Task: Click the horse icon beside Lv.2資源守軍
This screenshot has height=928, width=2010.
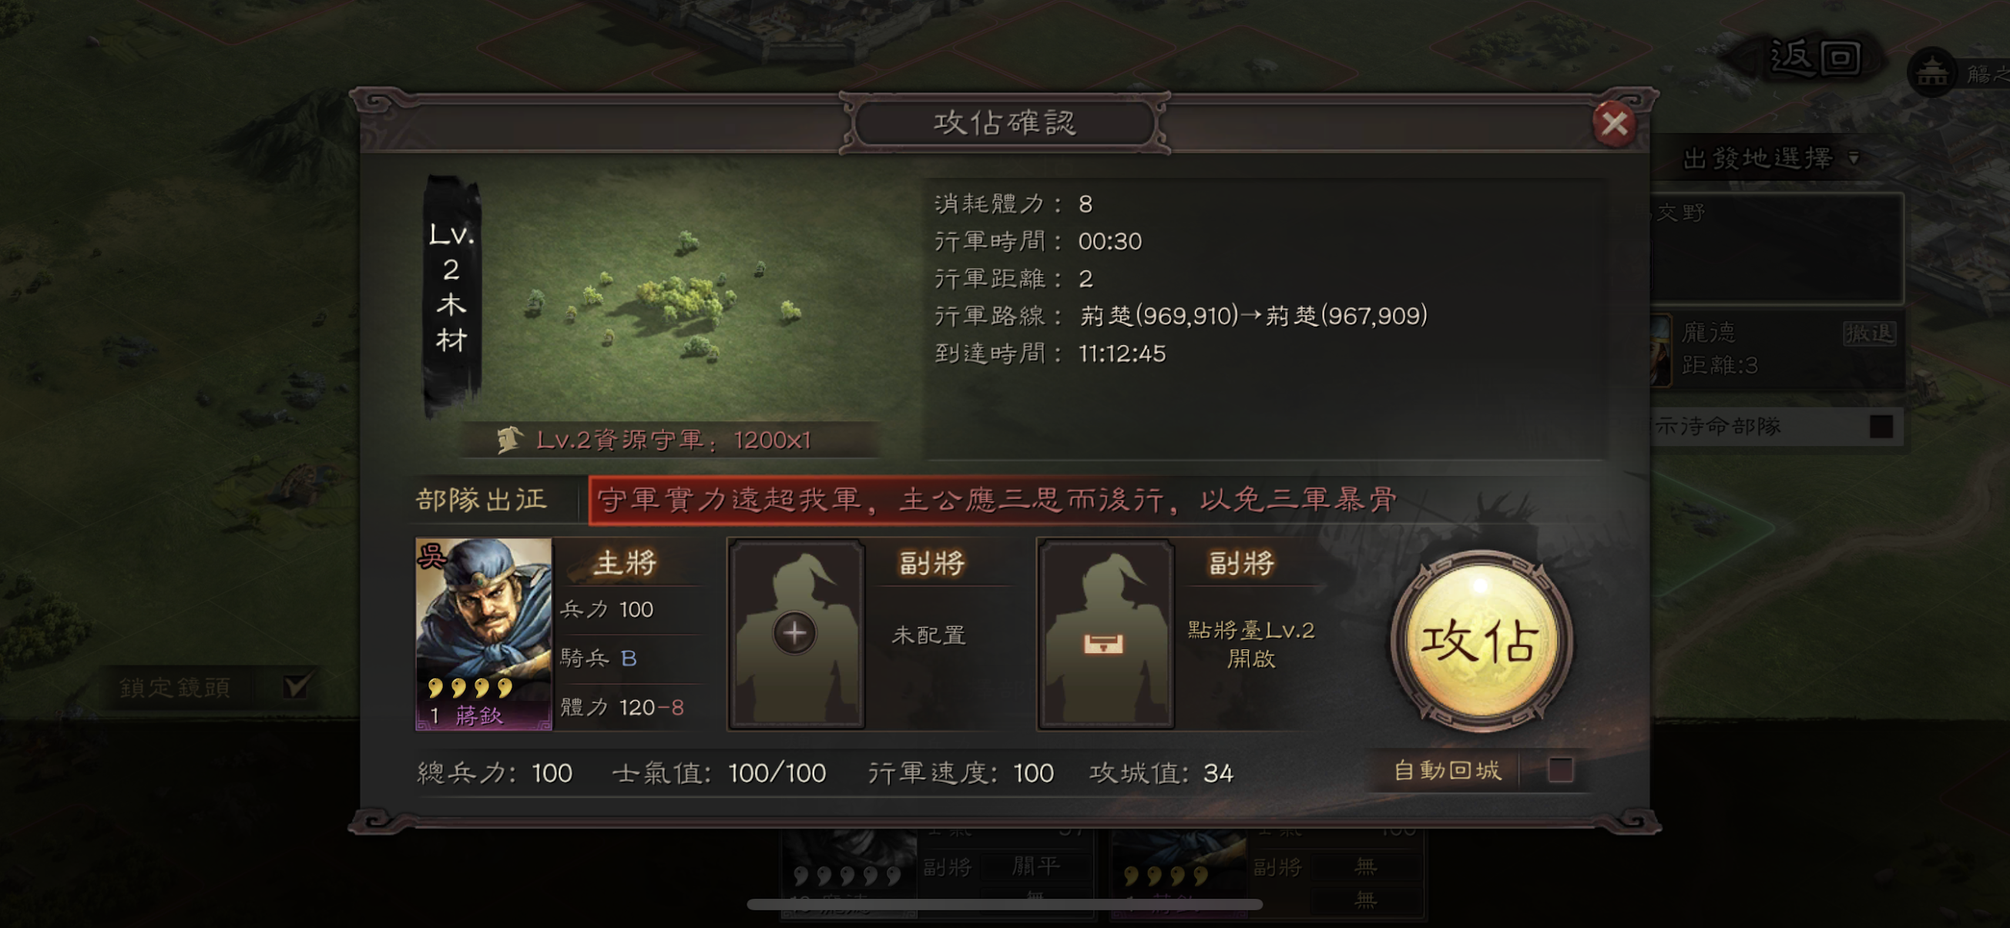Action: coord(509,440)
